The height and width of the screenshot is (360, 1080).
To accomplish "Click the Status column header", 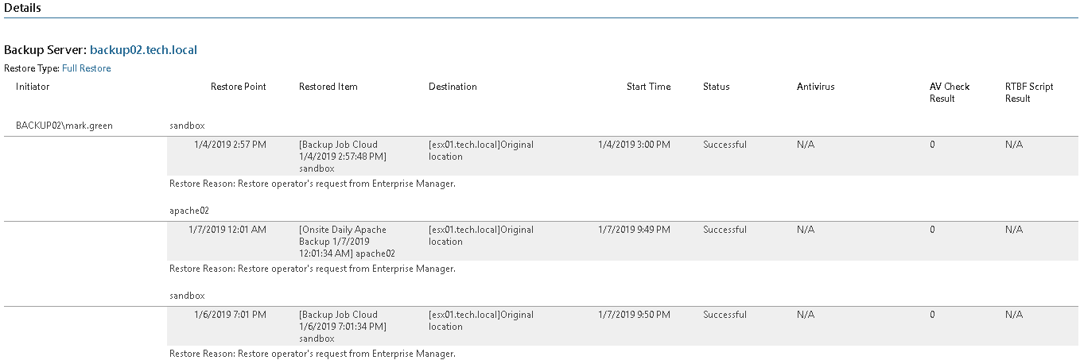I will 716,87.
